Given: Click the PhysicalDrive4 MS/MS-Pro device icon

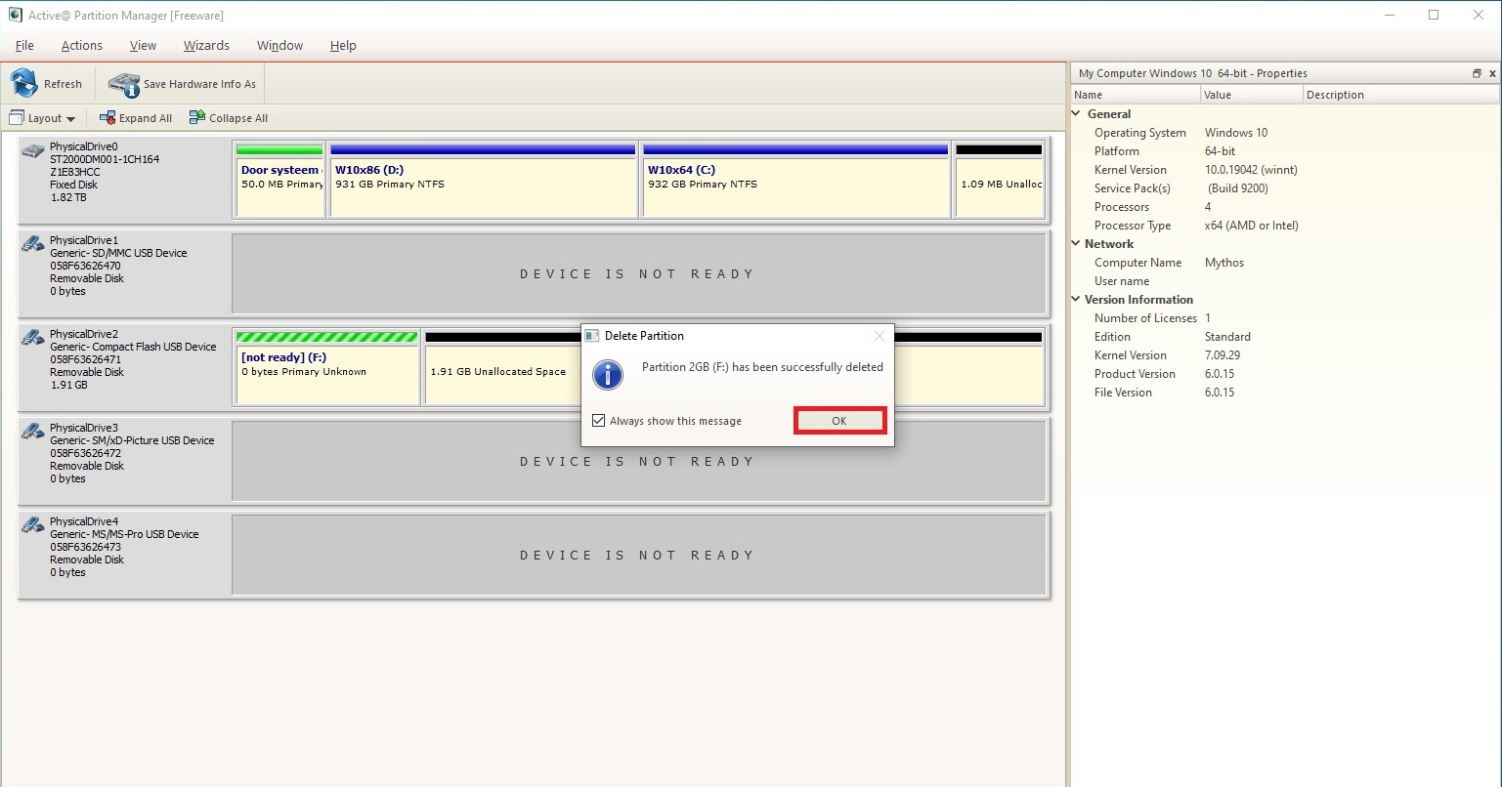Looking at the screenshot, I should point(33,525).
